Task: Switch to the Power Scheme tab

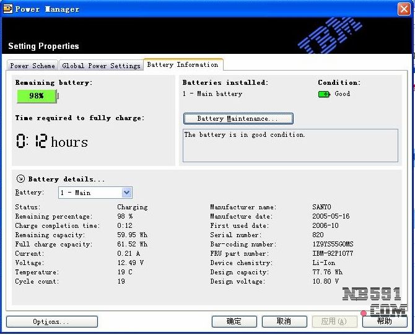Action: (x=32, y=66)
